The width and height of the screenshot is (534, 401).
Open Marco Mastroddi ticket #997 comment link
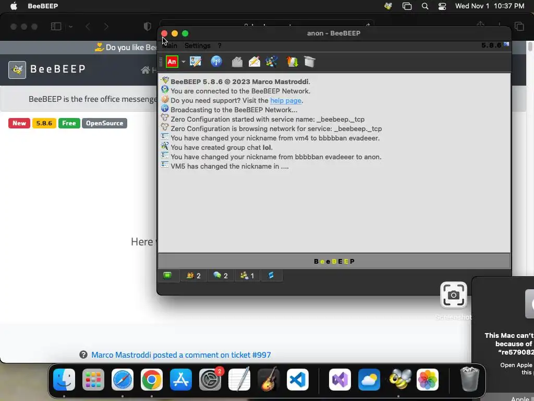181,355
